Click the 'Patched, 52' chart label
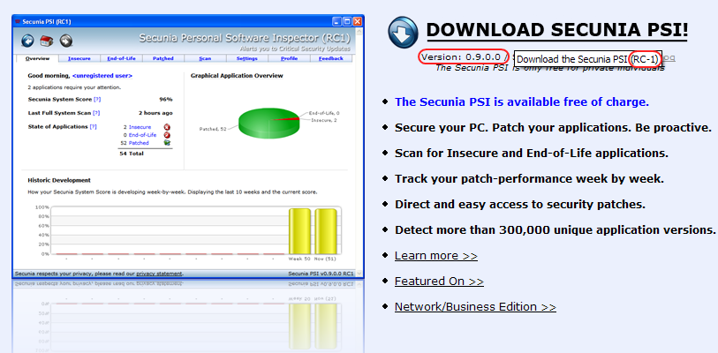 [x=213, y=129]
